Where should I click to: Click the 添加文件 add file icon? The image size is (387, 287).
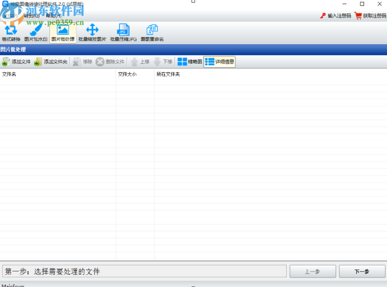(15, 61)
